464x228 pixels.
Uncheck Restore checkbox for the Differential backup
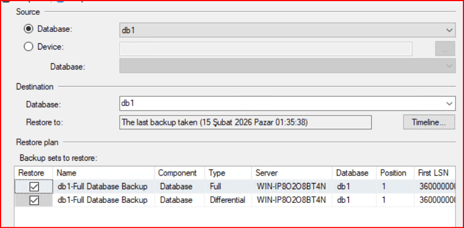(x=34, y=200)
